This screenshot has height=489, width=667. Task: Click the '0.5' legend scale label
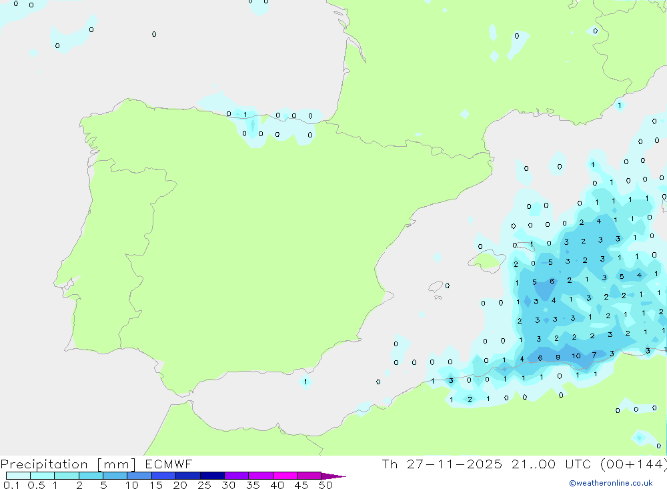pyautogui.click(x=36, y=485)
